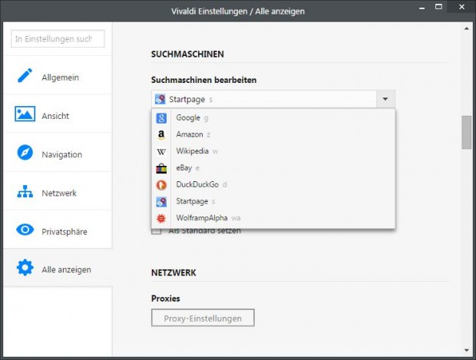Go to Navigation settings
The width and height of the screenshot is (476, 360).
(58, 153)
